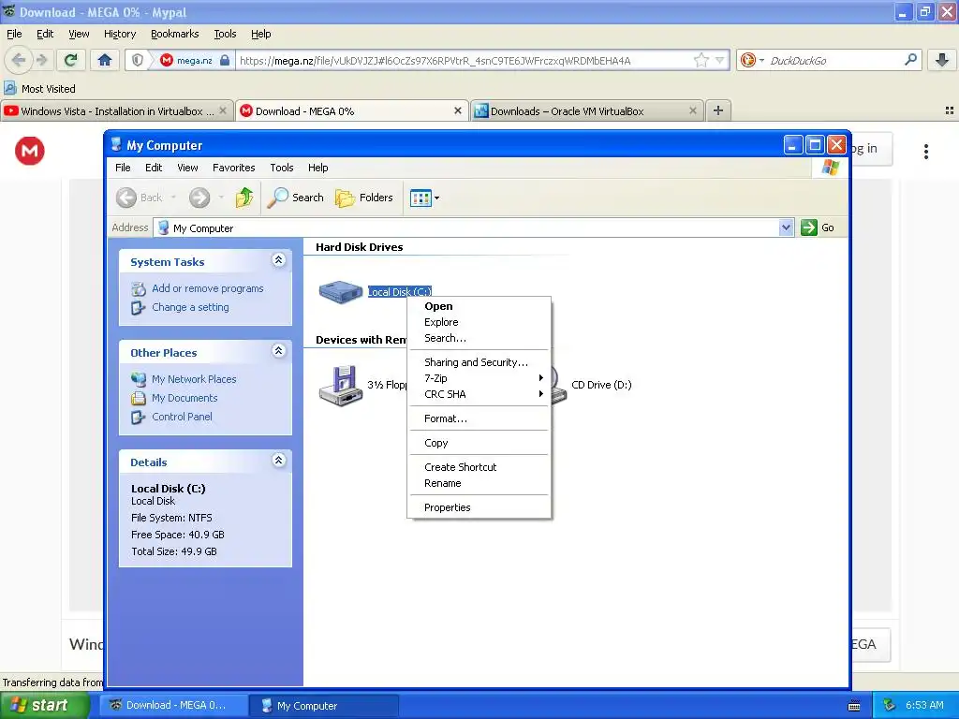The image size is (959, 719).
Task: Open Properties for Local Disk
Action: tap(479, 507)
